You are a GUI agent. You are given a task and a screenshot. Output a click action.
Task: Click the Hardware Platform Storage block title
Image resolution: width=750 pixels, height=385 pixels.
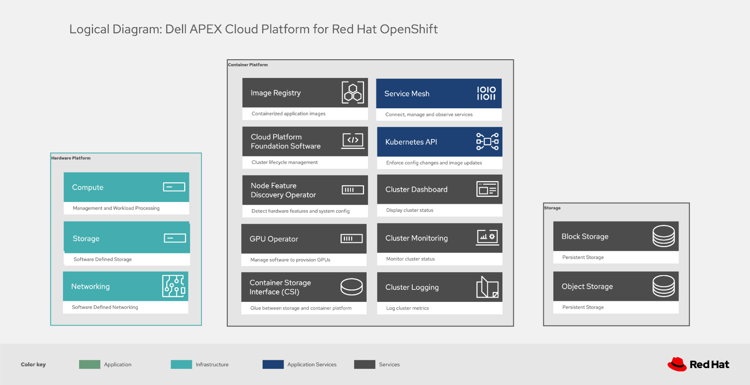point(86,238)
